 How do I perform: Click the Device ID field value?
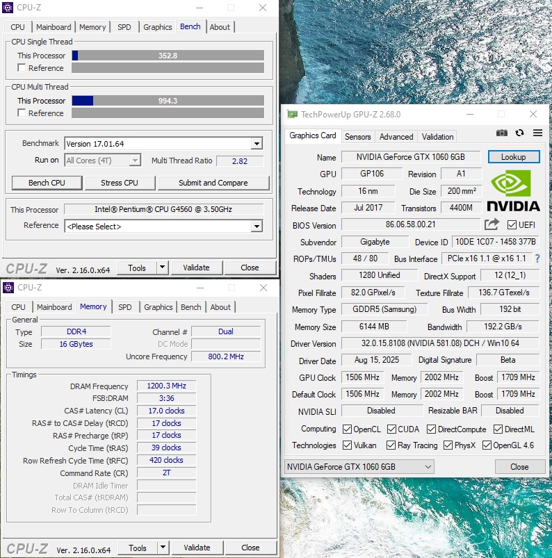pos(496,242)
